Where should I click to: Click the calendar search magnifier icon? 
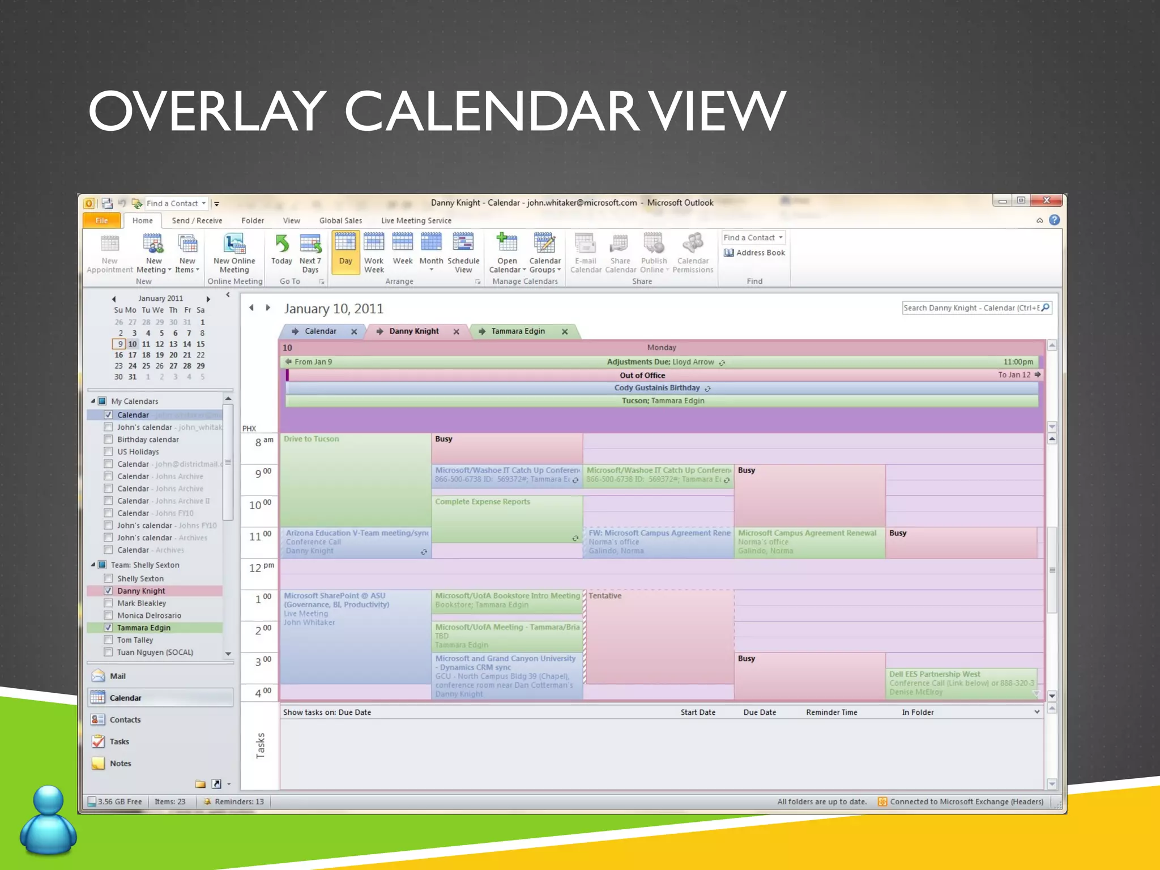pyautogui.click(x=1046, y=308)
